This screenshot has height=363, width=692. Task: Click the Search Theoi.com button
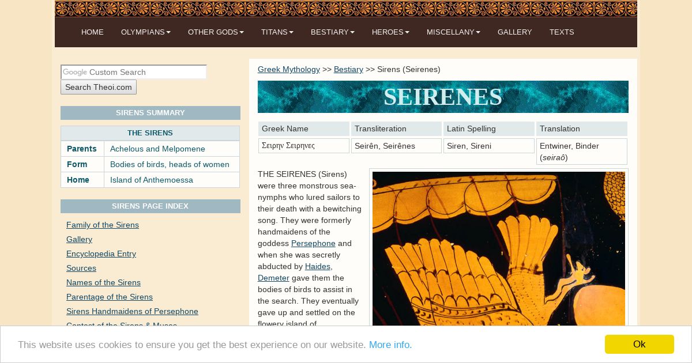click(x=99, y=87)
